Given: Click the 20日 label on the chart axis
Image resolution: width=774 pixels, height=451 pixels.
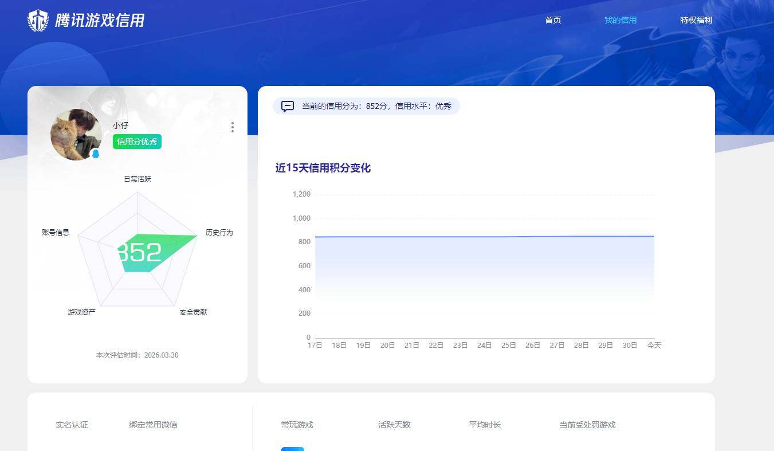Looking at the screenshot, I should tap(387, 346).
